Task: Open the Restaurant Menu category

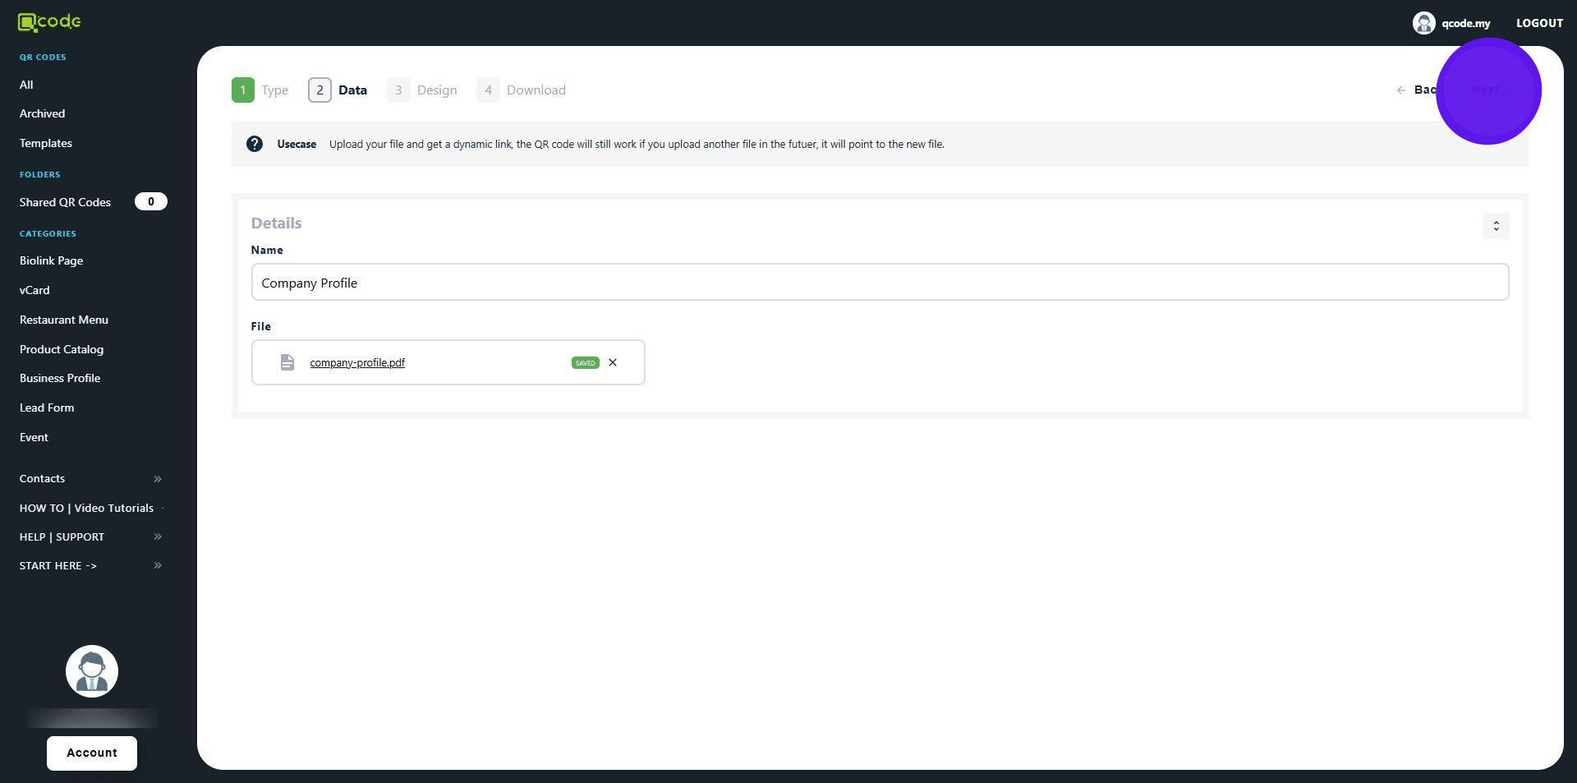Action: (64, 320)
